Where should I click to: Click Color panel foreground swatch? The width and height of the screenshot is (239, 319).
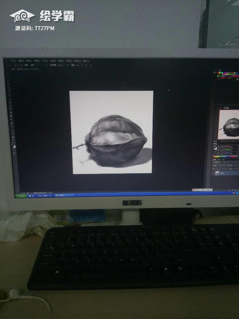pos(215,147)
